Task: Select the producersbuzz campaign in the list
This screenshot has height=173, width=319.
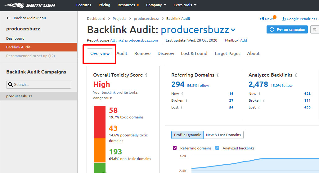Action: (x=39, y=96)
